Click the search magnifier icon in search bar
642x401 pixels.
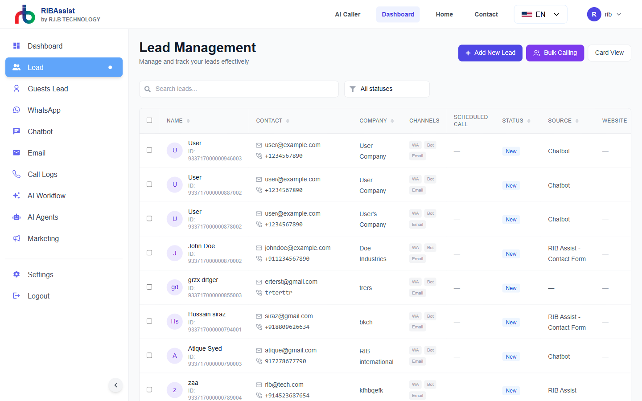point(148,89)
